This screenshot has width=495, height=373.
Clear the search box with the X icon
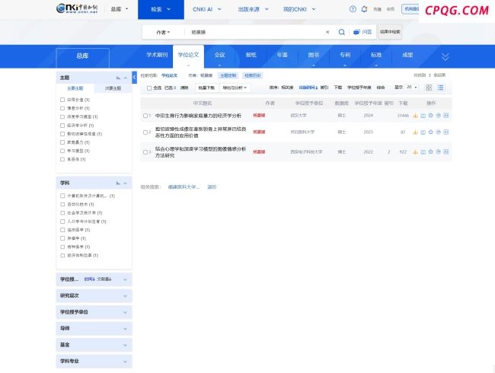[x=327, y=32]
